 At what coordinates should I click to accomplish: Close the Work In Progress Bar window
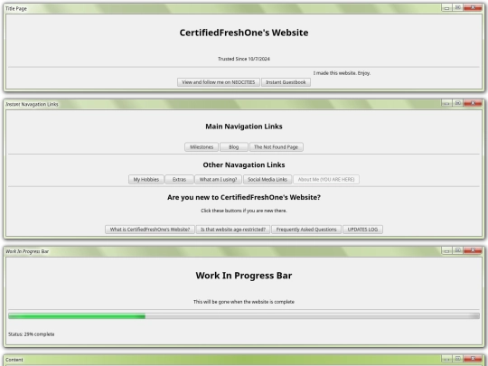(473, 250)
